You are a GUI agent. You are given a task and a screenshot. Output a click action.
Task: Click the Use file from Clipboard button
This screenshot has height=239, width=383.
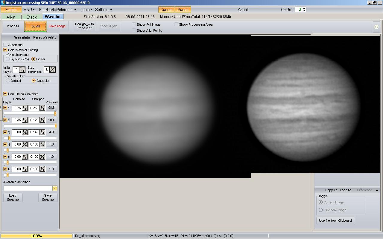tap(335, 220)
